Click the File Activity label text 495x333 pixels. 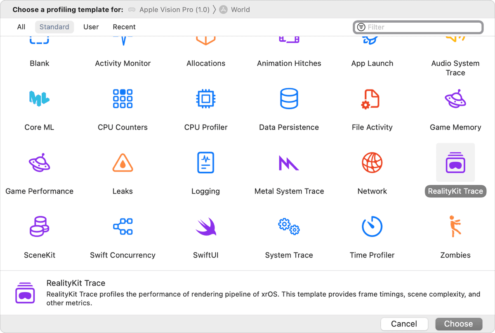coord(372,127)
